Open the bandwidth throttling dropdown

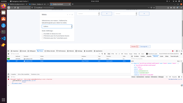pyautogui.click(x=169, y=54)
